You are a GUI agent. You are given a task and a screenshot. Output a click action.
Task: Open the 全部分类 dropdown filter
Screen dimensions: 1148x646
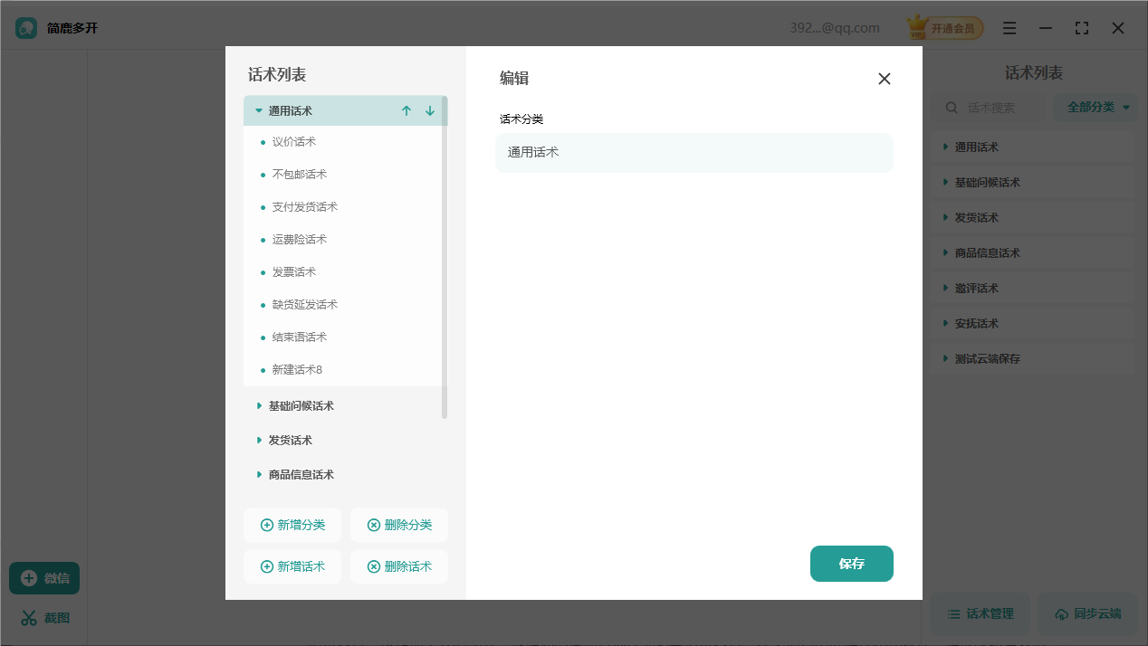1098,108
